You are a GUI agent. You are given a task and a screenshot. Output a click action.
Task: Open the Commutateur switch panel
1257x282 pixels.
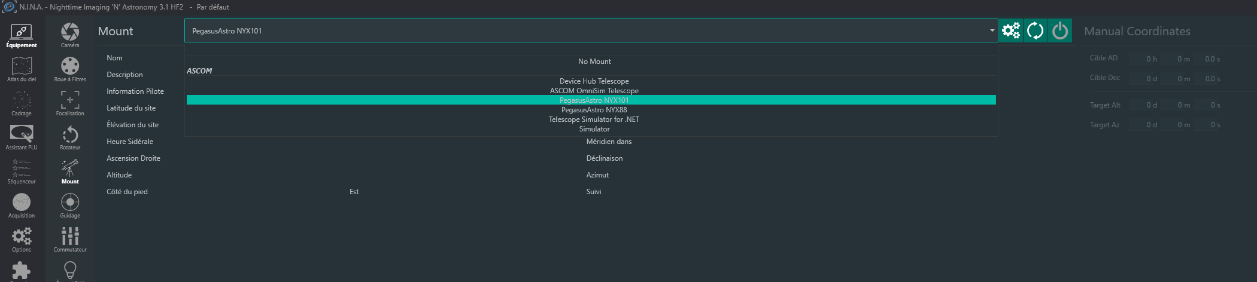70,239
